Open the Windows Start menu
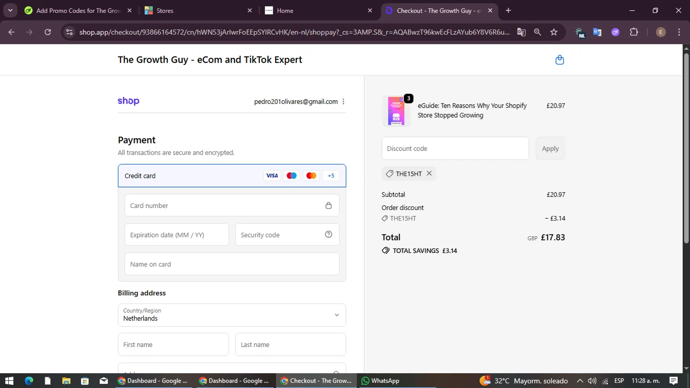 [x=9, y=381]
